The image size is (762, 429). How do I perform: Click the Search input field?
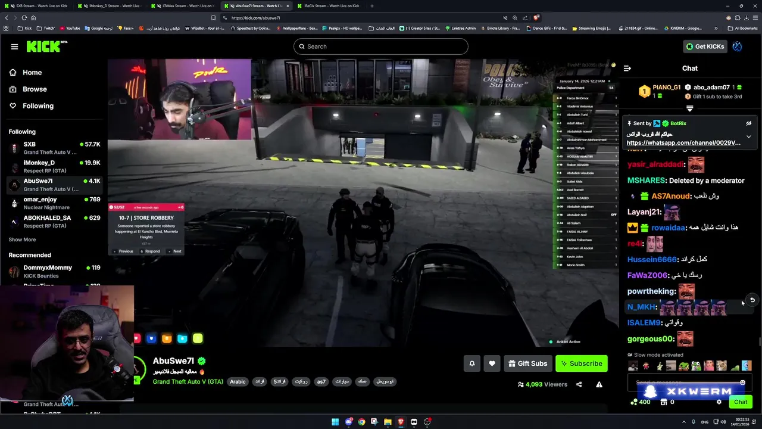point(380,46)
